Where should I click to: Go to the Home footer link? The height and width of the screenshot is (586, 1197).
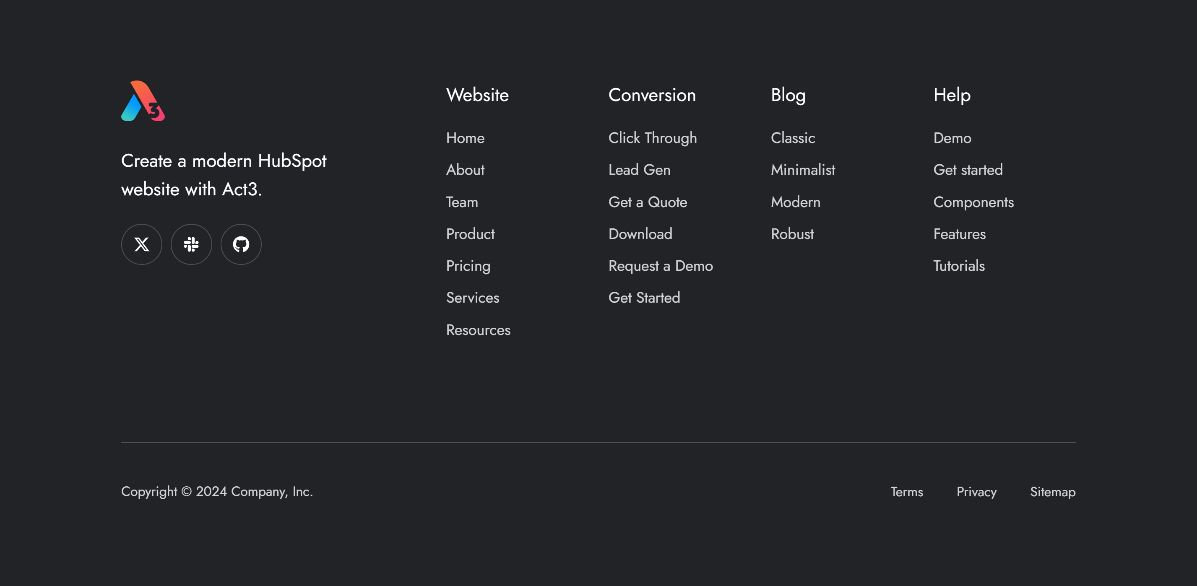[465, 138]
